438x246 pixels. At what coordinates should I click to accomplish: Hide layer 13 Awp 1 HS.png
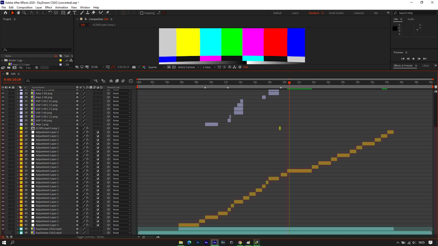click(3, 93)
